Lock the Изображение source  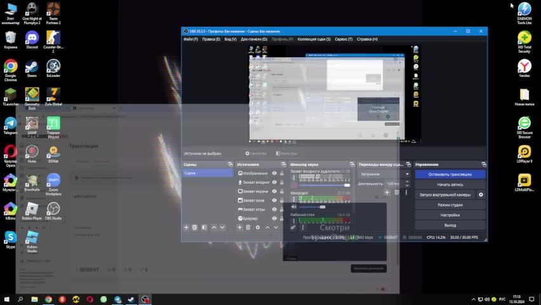(282, 173)
